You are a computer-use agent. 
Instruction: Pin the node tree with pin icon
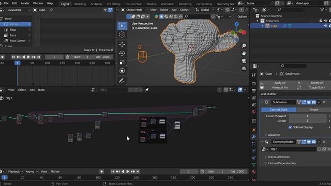point(147,90)
